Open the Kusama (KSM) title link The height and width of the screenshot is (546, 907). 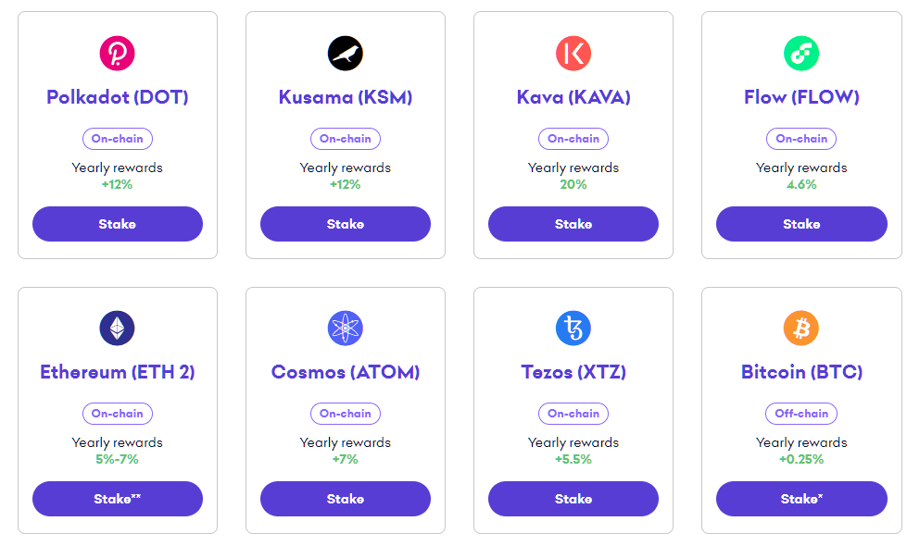tap(346, 97)
